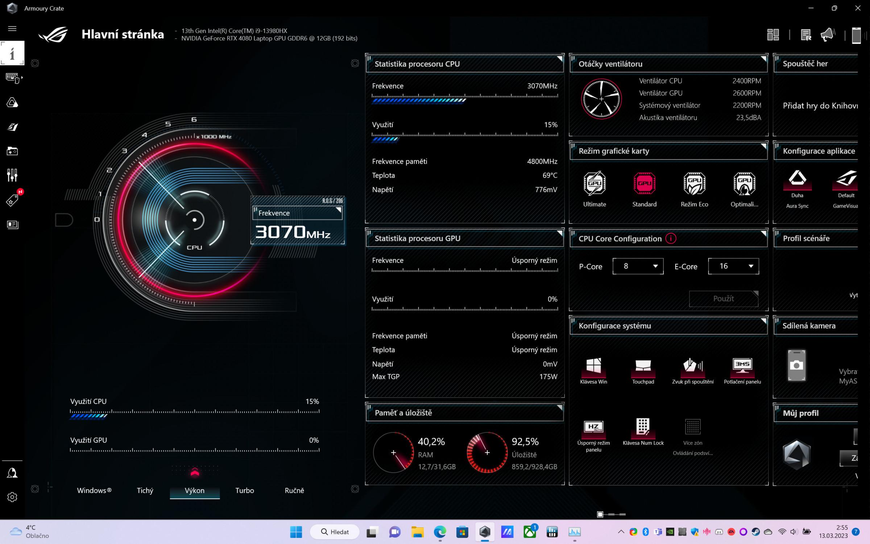The height and width of the screenshot is (544, 870).
Task: Select Windows® operating mode
Action: click(94, 490)
